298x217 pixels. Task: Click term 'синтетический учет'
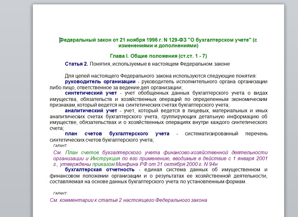point(91,93)
